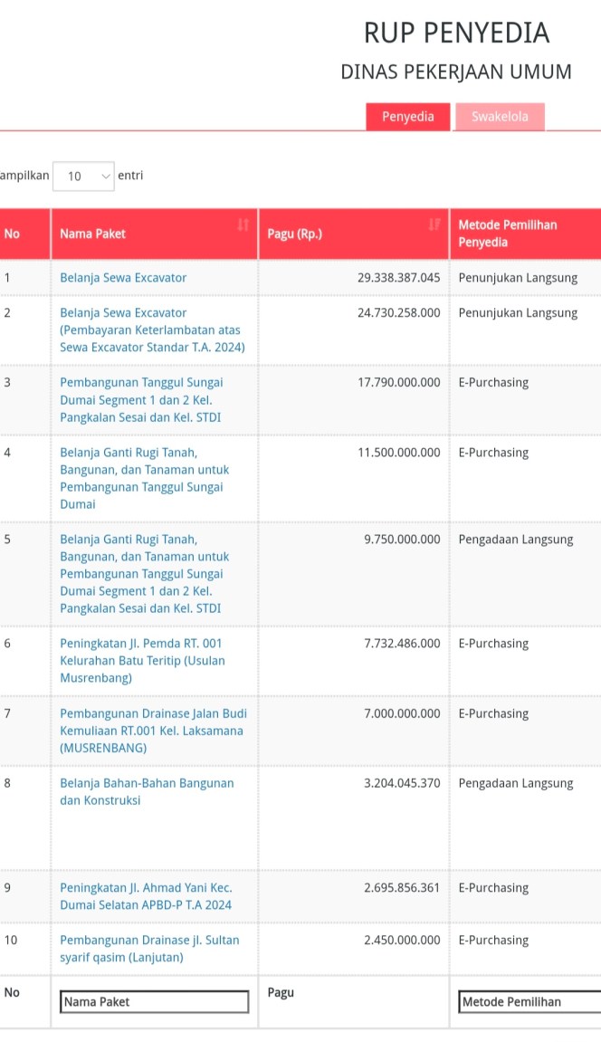Open row 5 Belanja Ganti Rugi Tanah link

point(144,573)
